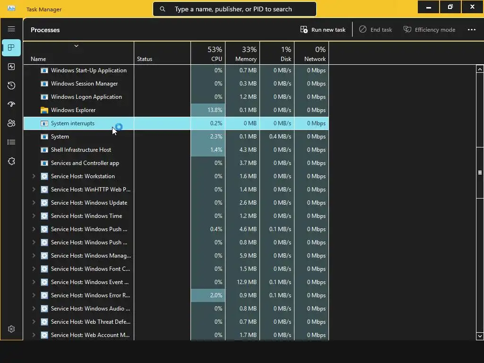This screenshot has height=363, width=484.
Task: Sort by the Network column header
Action: [x=312, y=53]
